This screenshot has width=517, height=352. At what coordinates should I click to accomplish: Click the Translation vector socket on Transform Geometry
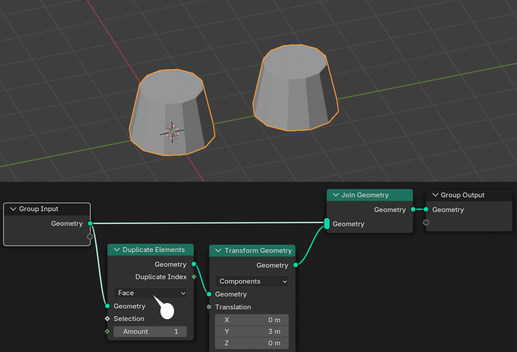[x=208, y=307]
